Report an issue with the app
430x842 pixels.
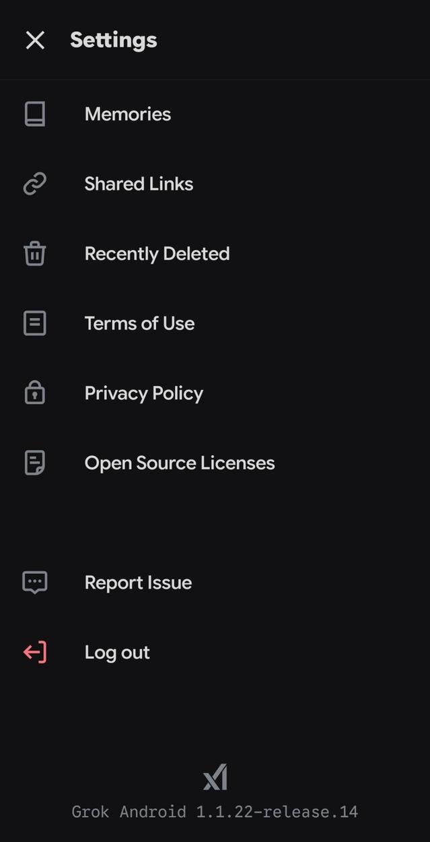click(137, 582)
